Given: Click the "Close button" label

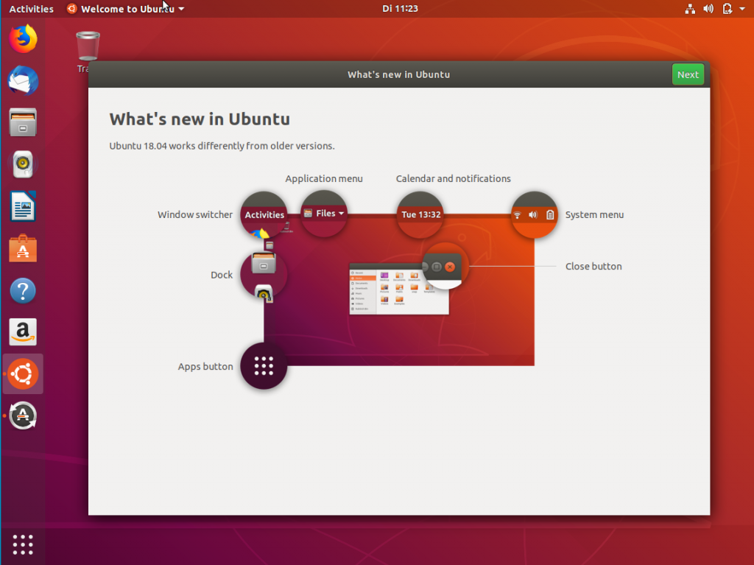Looking at the screenshot, I should coord(593,266).
